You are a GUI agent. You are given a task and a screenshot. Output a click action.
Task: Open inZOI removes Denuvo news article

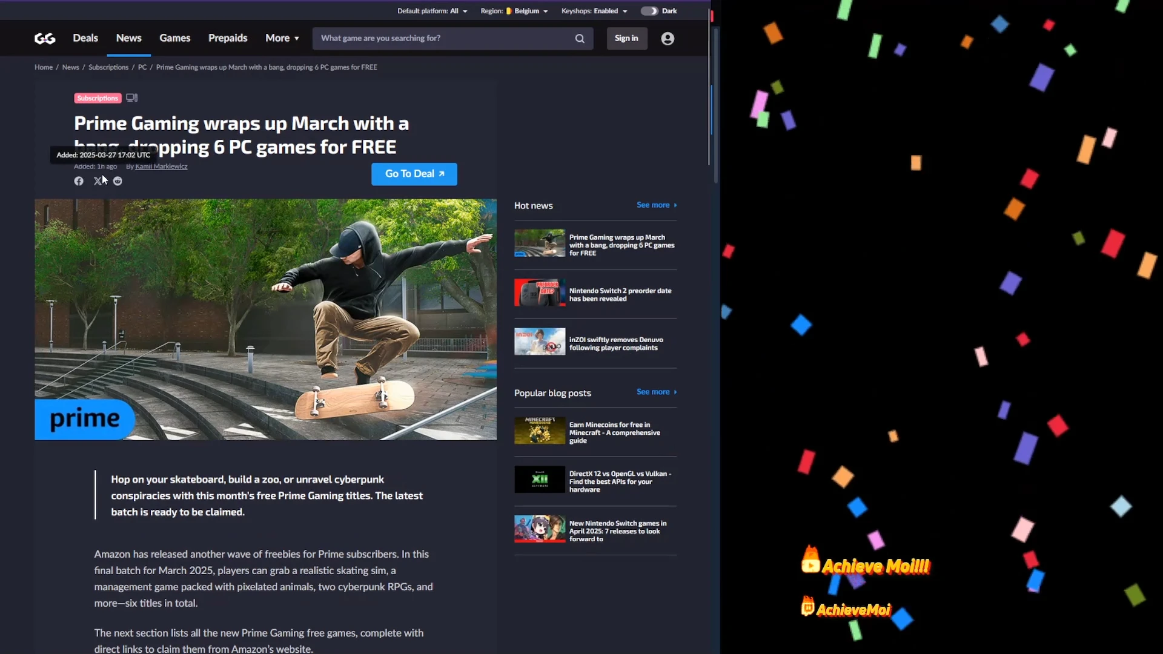[x=616, y=344]
